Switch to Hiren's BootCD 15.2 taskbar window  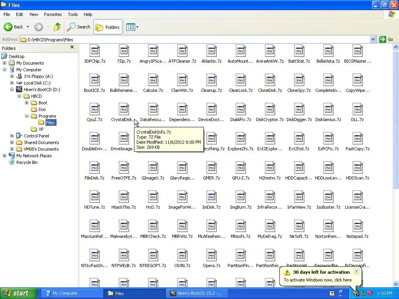pyautogui.click(x=196, y=294)
